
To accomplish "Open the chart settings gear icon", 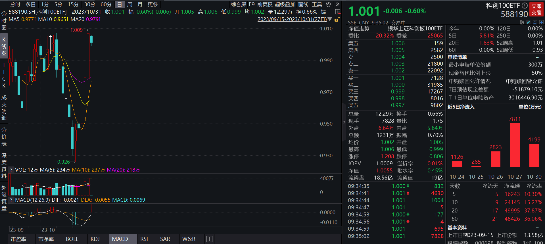I will (x=328, y=4).
